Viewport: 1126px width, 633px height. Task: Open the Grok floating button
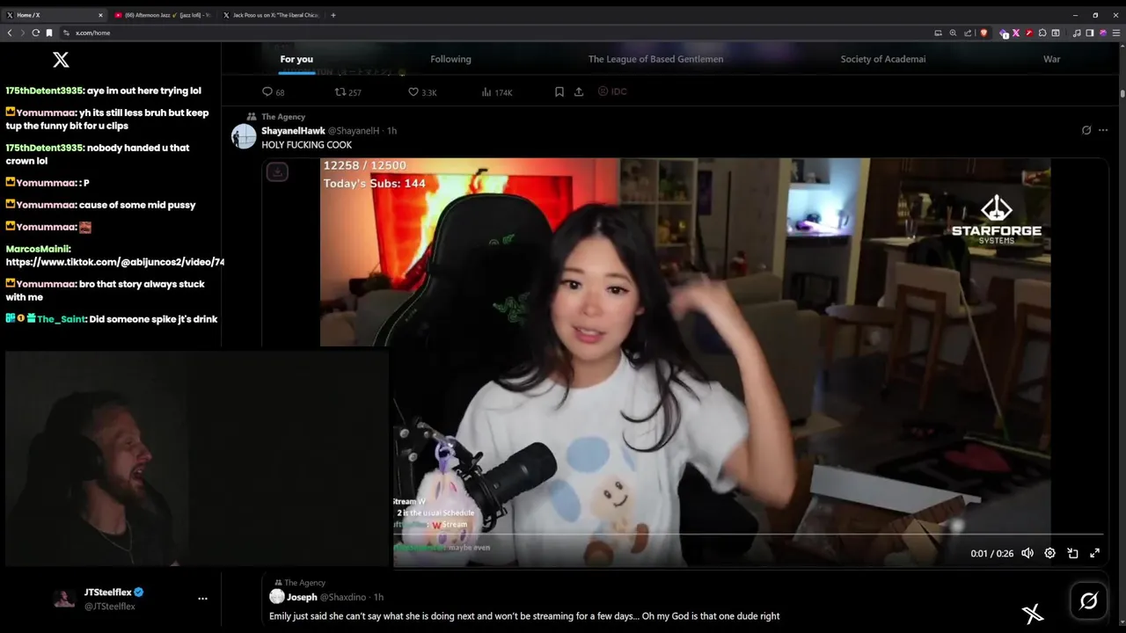(1088, 600)
